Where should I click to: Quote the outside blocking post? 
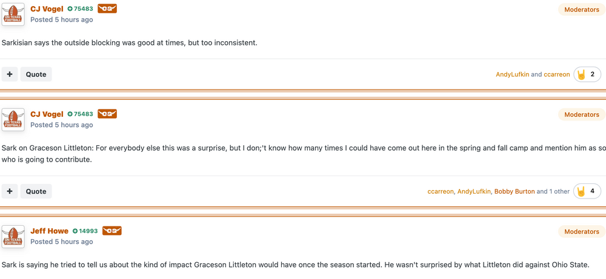click(36, 74)
